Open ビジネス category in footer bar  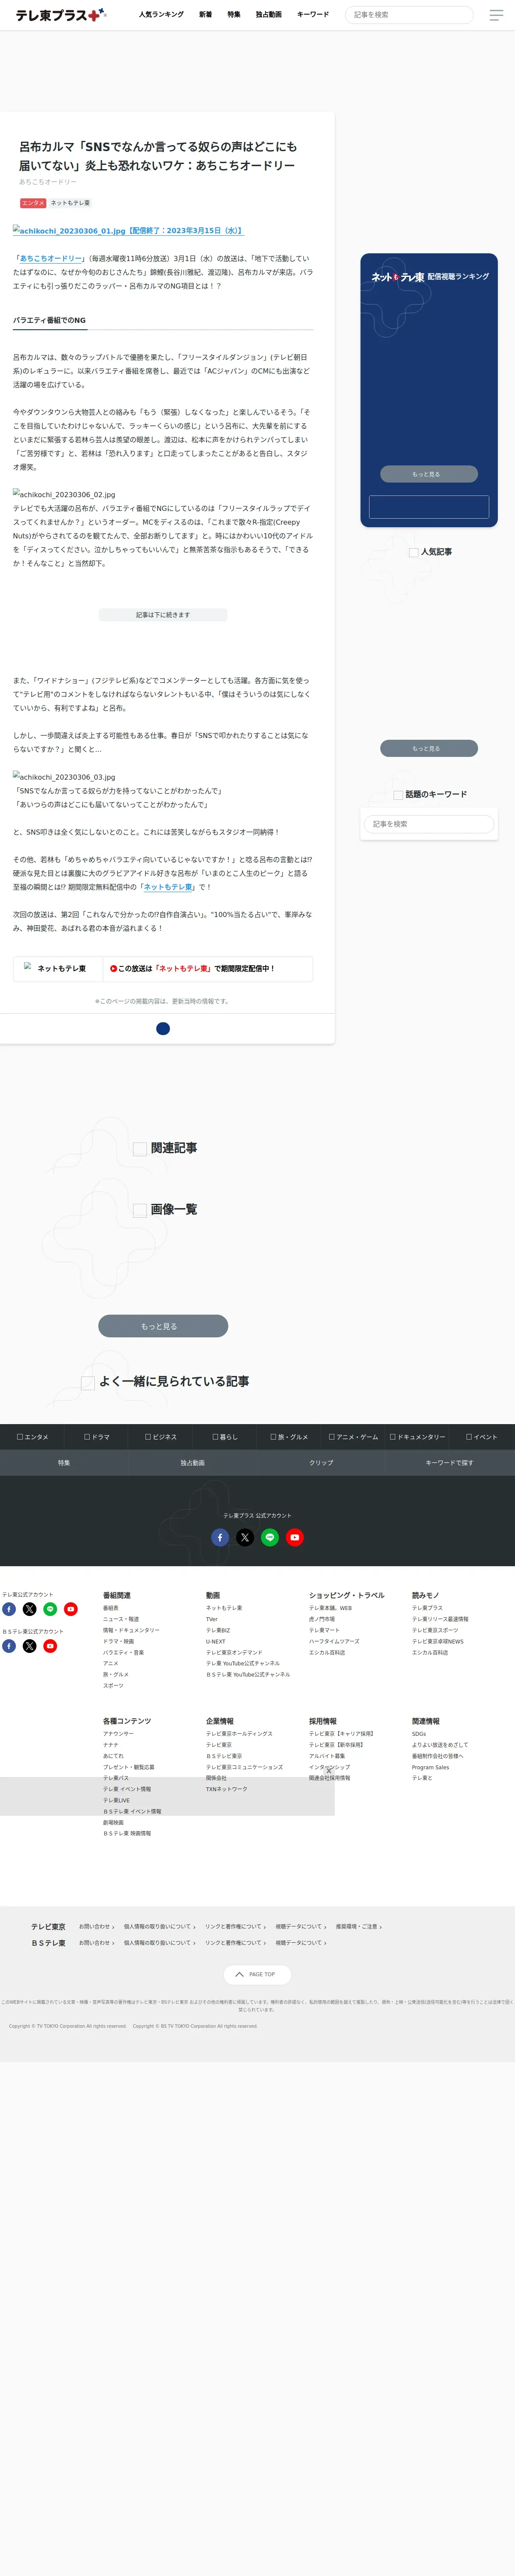[161, 1437]
